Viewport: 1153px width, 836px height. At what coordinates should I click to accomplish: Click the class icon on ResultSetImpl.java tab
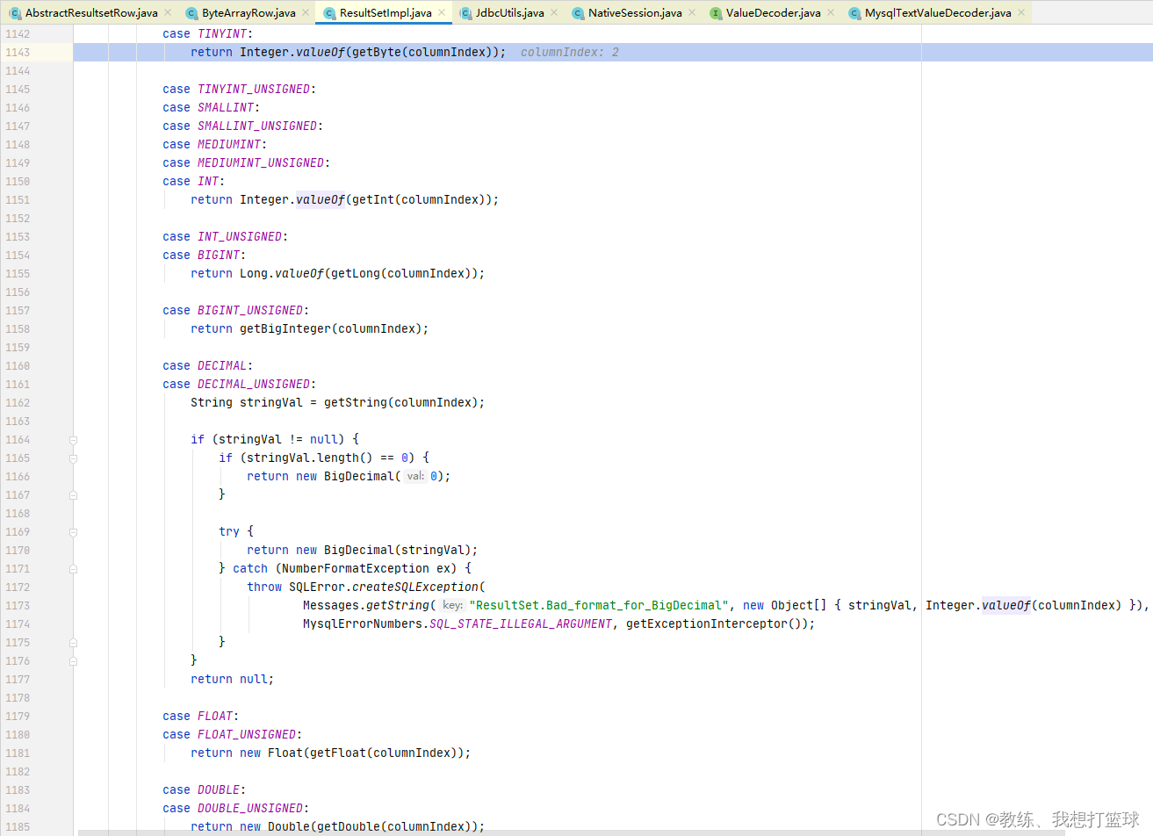(x=329, y=13)
